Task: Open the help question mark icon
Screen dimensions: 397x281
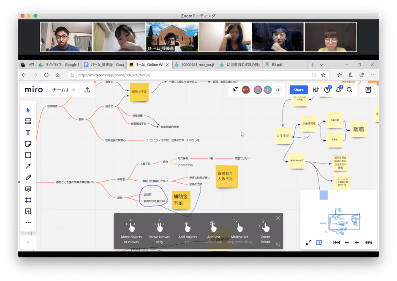Action: click(327, 90)
